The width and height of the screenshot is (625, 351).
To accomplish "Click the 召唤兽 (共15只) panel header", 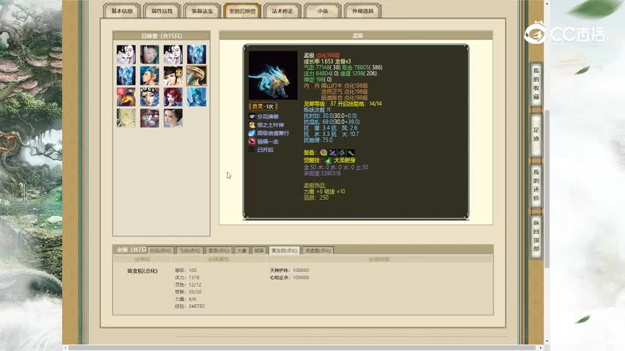I will [x=162, y=36].
